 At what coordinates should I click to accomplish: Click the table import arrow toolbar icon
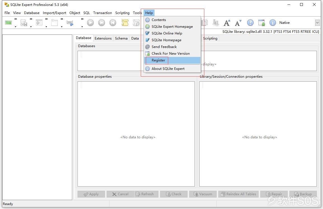(x=39, y=22)
